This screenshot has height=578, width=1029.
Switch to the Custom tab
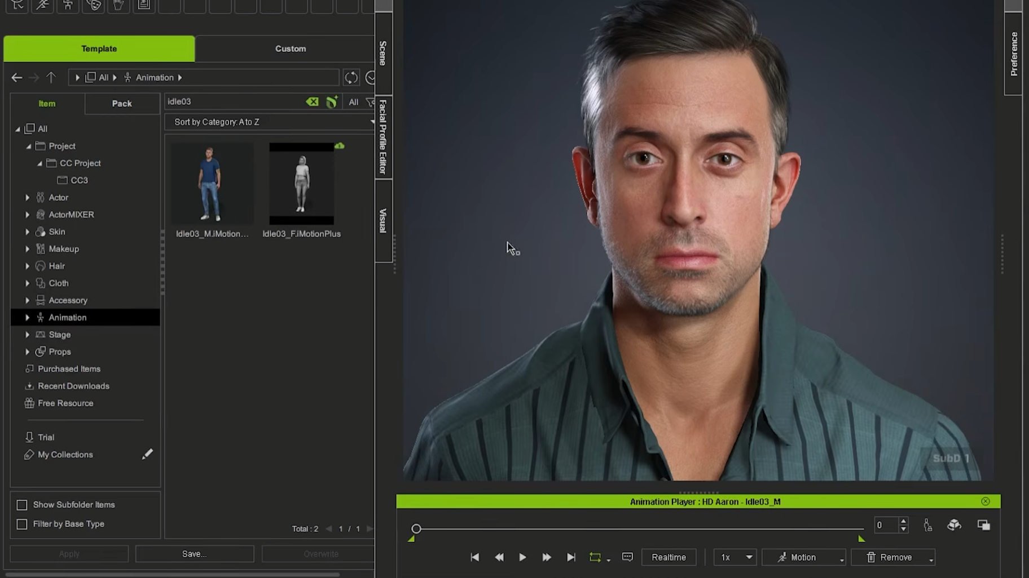(291, 49)
